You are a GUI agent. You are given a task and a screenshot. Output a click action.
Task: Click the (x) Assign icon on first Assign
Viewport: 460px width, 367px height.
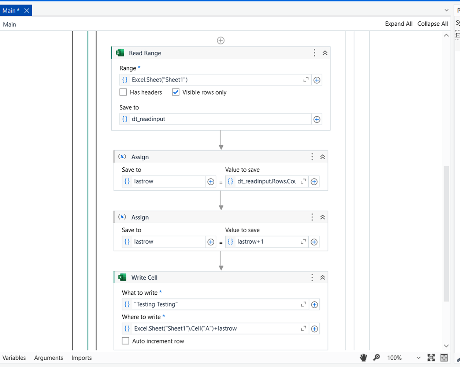[x=122, y=157]
